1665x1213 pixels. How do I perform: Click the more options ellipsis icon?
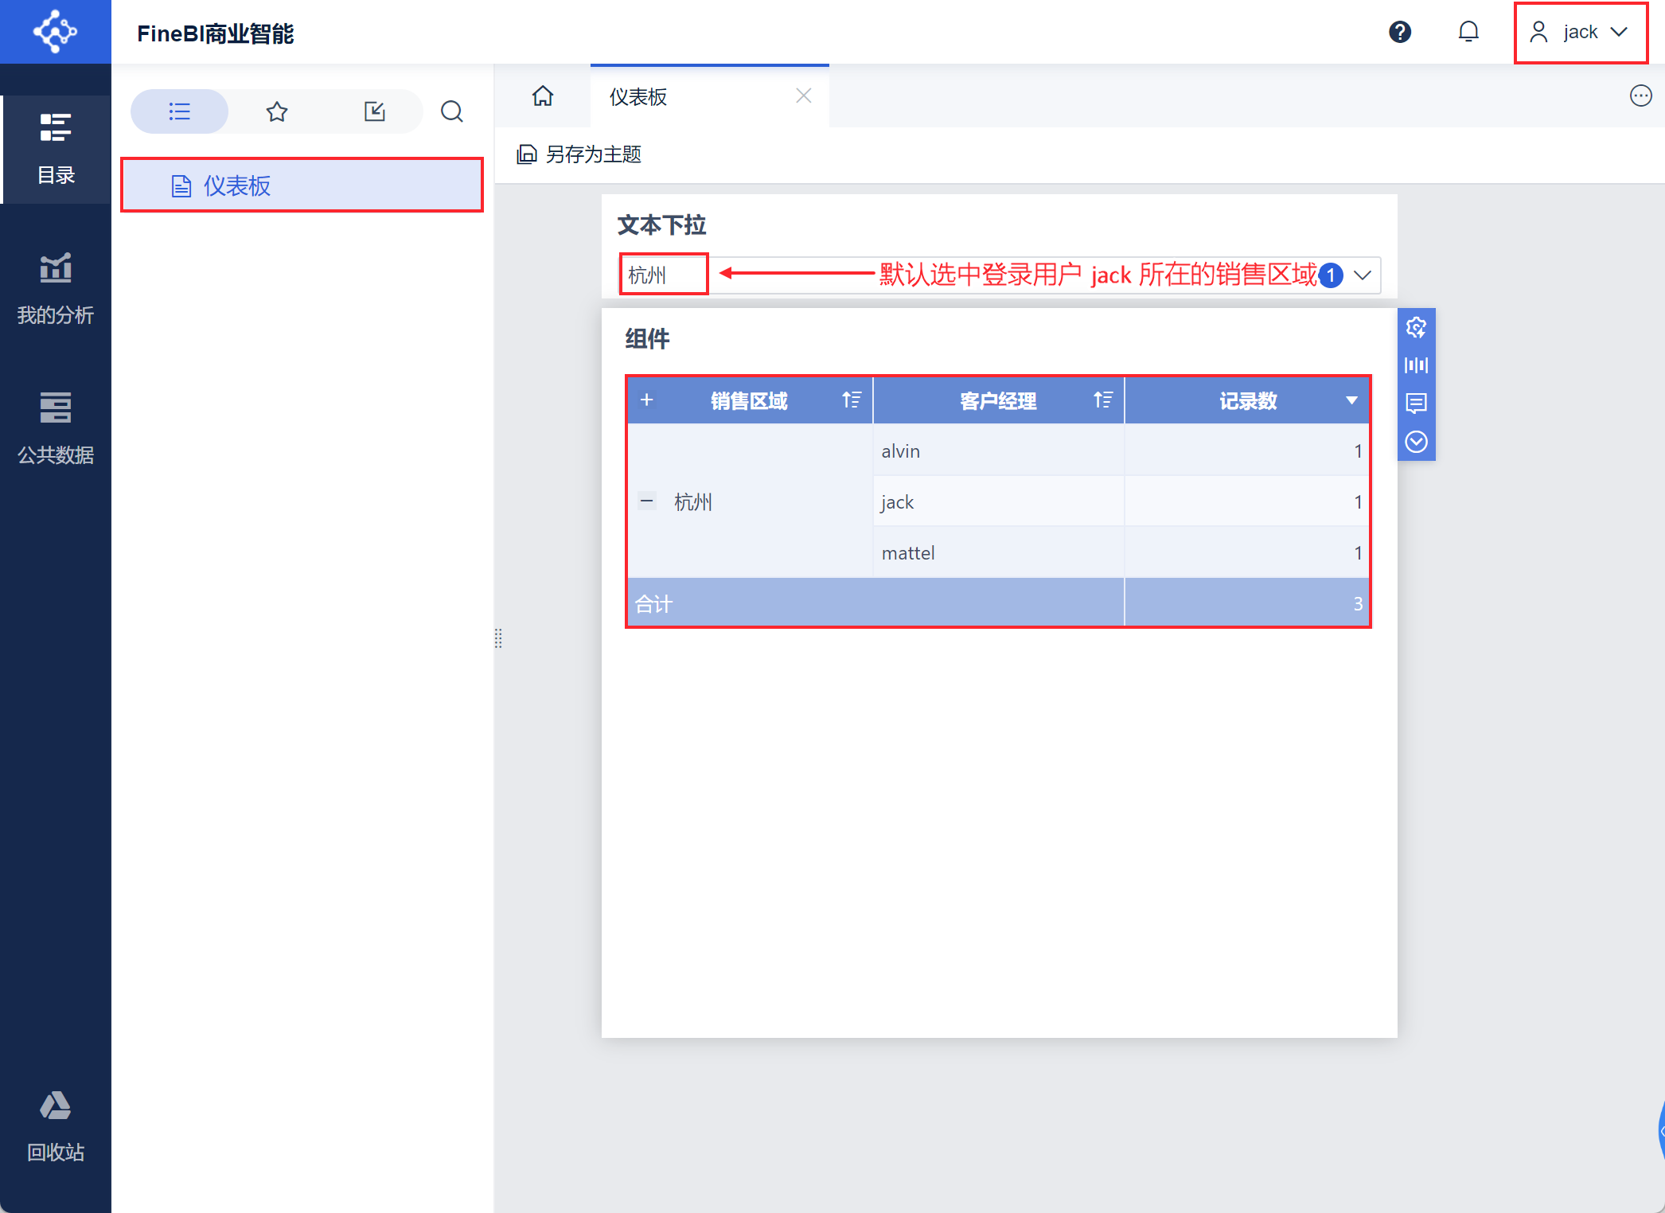click(1640, 96)
